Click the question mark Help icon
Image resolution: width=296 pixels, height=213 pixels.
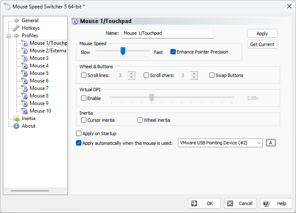tap(266, 203)
